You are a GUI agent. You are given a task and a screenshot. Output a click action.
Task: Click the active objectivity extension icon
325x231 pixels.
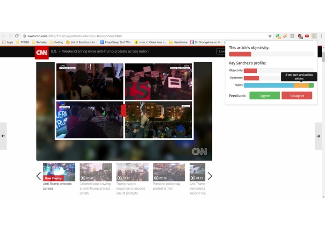tap(314, 36)
